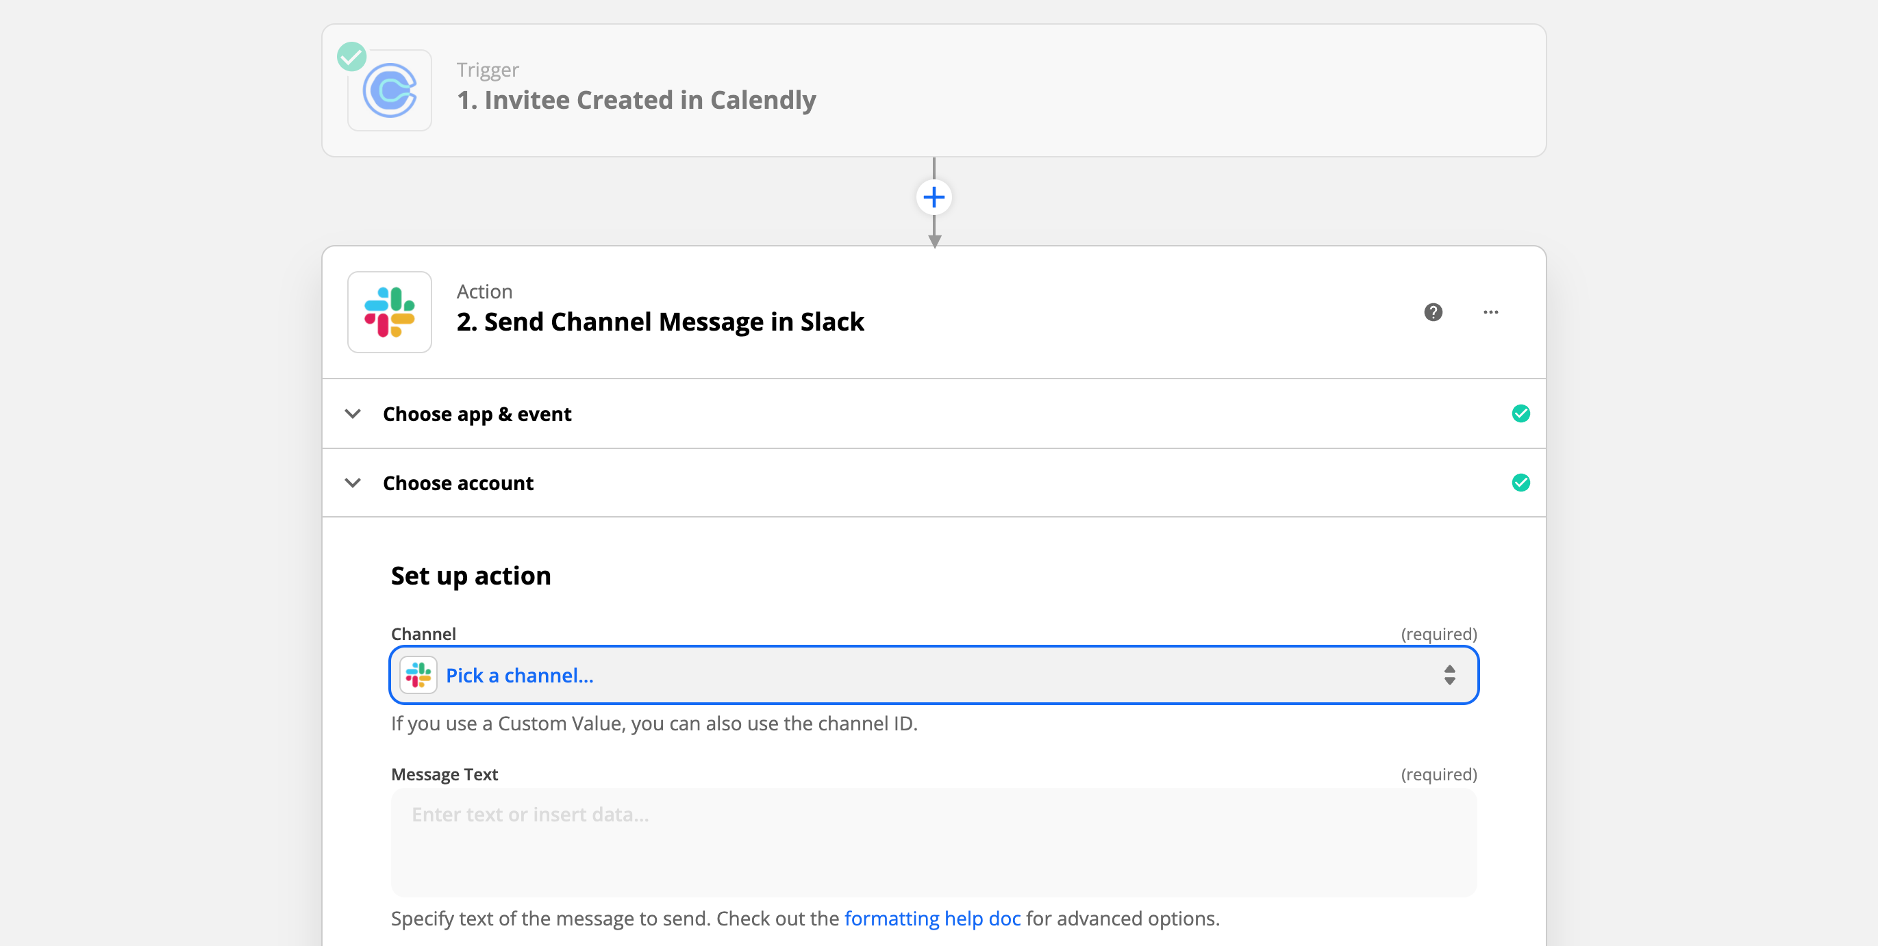Expand the Choose account chevron
The image size is (1878, 946).
(353, 483)
